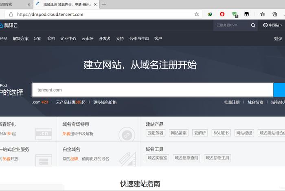Click the 云服务器 product button
The width and height of the screenshot is (285, 191).
coord(156,133)
